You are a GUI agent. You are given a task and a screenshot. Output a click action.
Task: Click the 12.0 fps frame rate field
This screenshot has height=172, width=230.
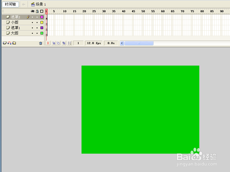[x=94, y=43]
